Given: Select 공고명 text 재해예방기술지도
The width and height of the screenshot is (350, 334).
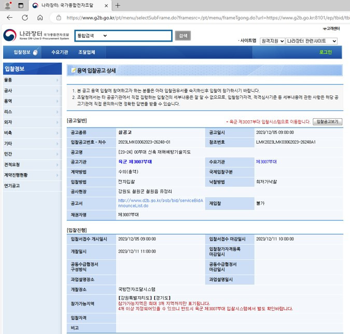Looking at the screenshot, I should coord(174,152).
